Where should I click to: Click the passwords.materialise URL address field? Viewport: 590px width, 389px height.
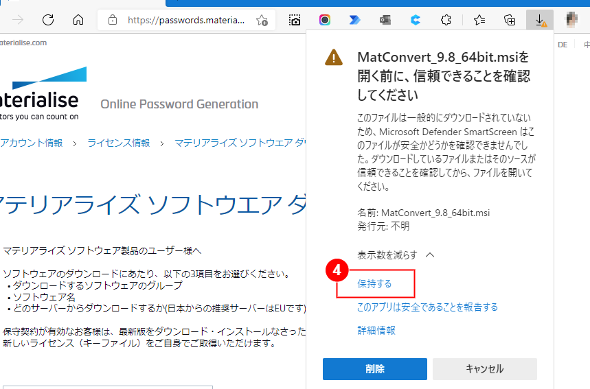click(x=186, y=20)
